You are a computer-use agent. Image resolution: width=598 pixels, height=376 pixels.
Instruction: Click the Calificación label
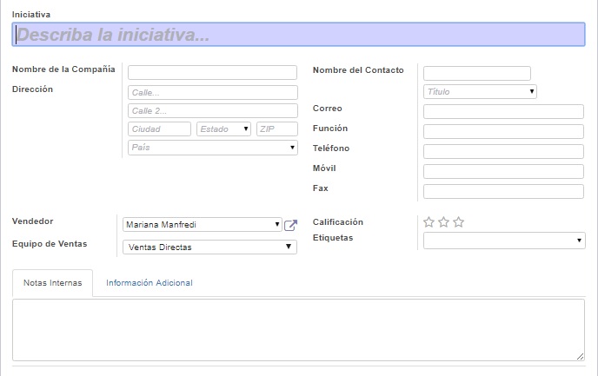pyautogui.click(x=338, y=222)
